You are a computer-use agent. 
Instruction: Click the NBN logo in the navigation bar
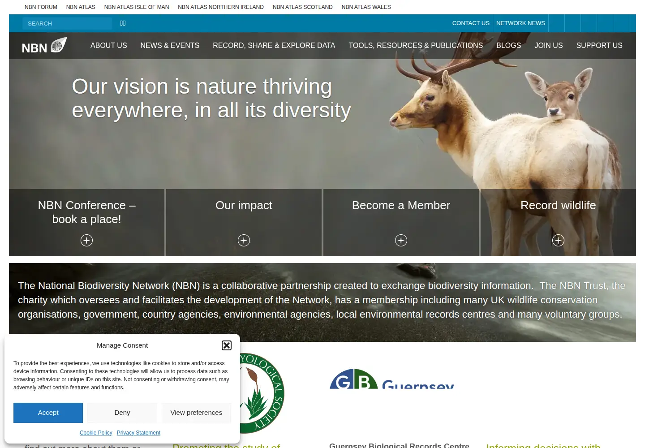(44, 45)
